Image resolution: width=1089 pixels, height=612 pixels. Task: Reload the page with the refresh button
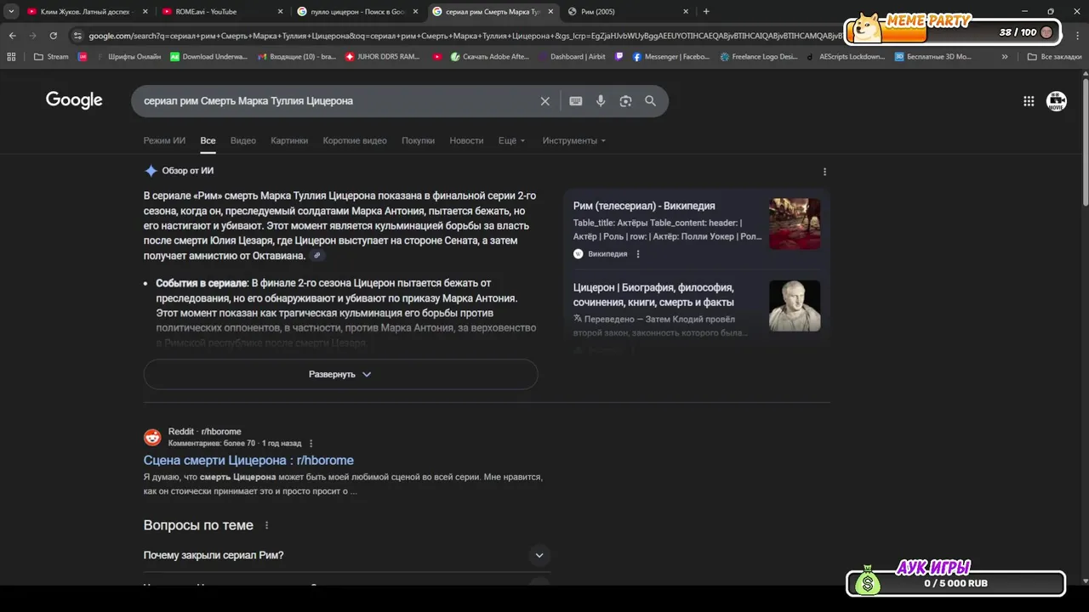[53, 36]
